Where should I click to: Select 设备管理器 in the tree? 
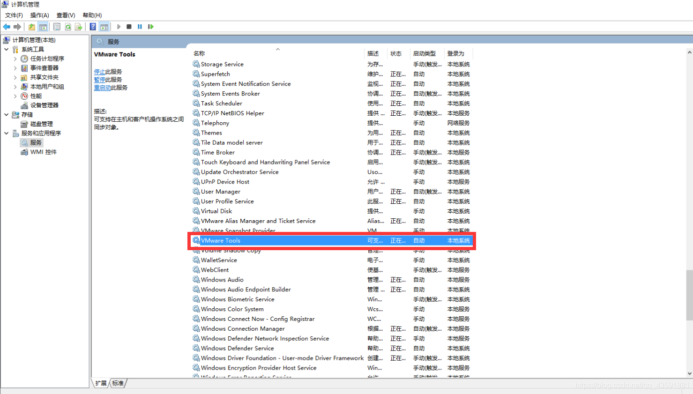45,105
